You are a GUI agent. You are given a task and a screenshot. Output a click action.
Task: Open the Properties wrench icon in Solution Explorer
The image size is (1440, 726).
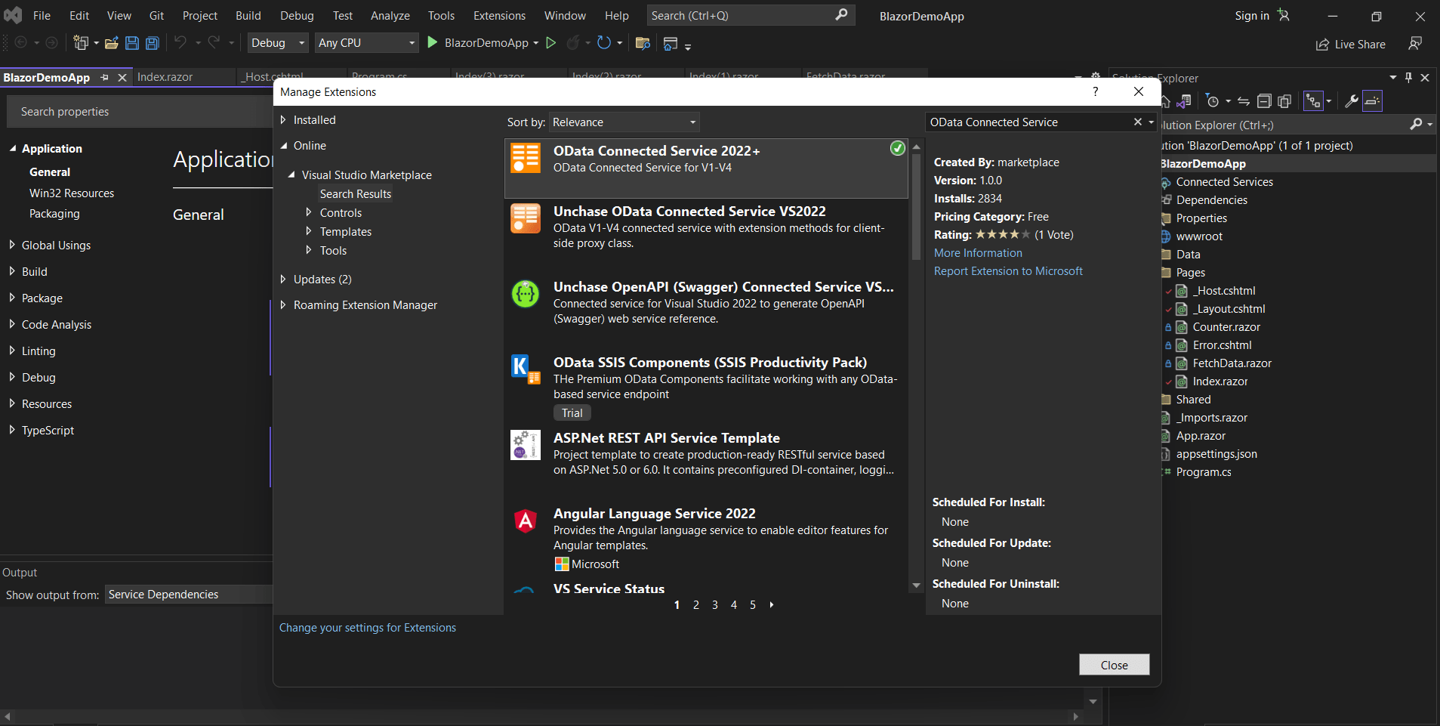coord(1350,100)
